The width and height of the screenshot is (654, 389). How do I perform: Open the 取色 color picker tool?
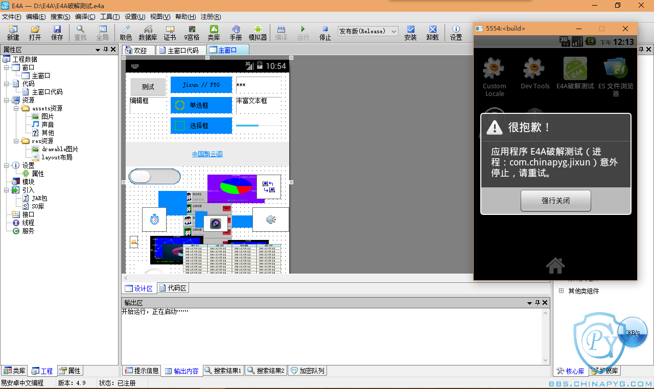tap(126, 33)
